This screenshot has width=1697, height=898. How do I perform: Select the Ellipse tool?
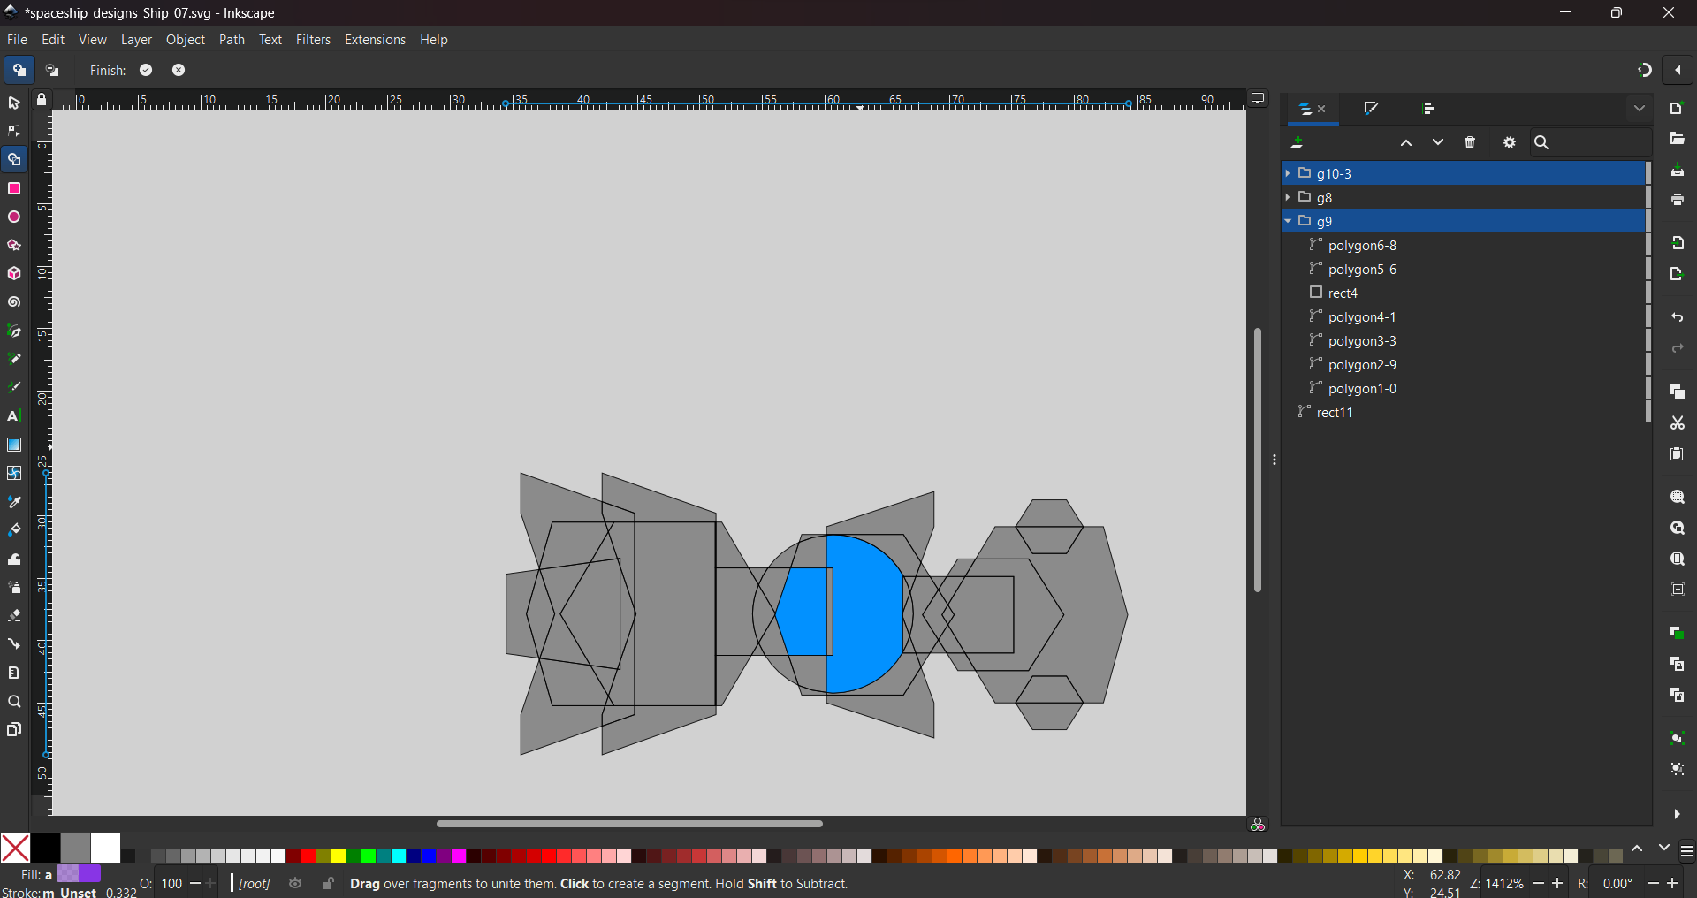click(x=14, y=217)
